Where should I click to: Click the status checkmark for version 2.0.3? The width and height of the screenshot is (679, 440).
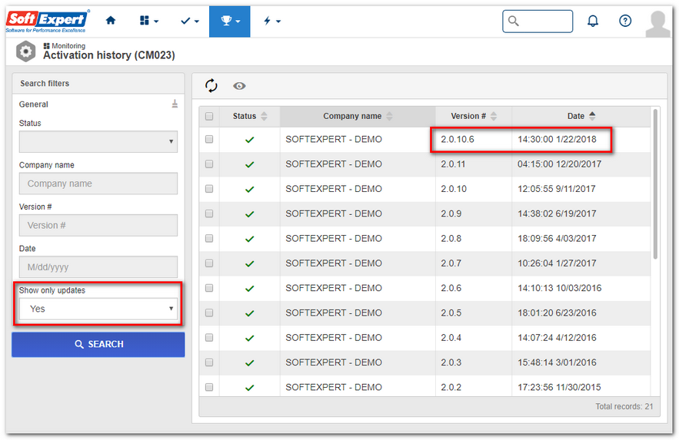click(x=249, y=362)
